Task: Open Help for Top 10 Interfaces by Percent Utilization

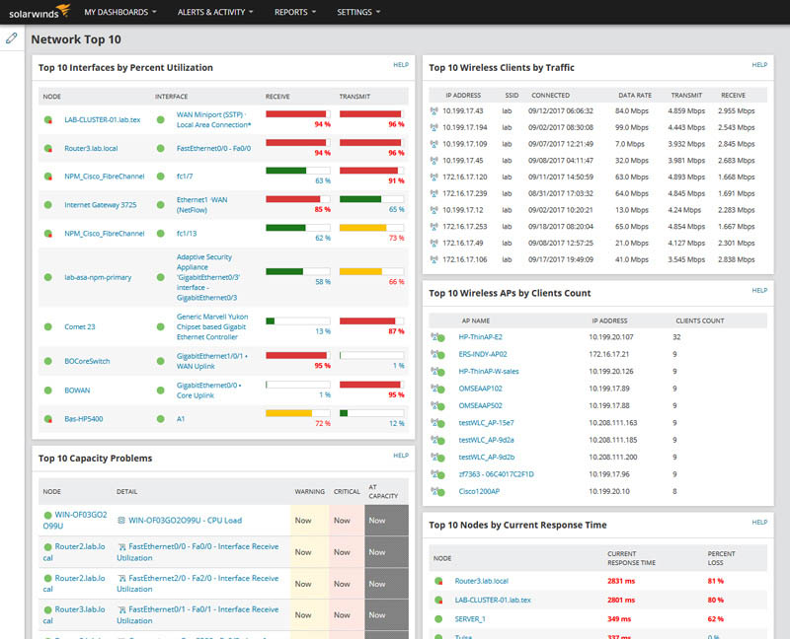Action: tap(401, 65)
